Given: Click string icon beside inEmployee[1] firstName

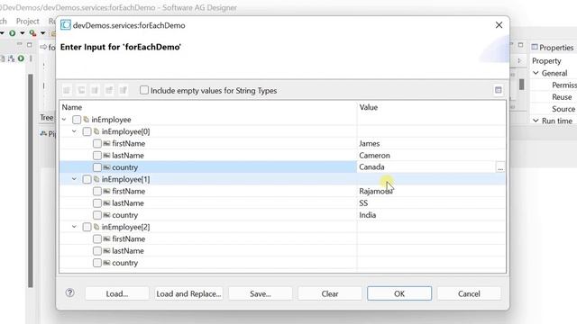Looking at the screenshot, I should coord(106,191).
